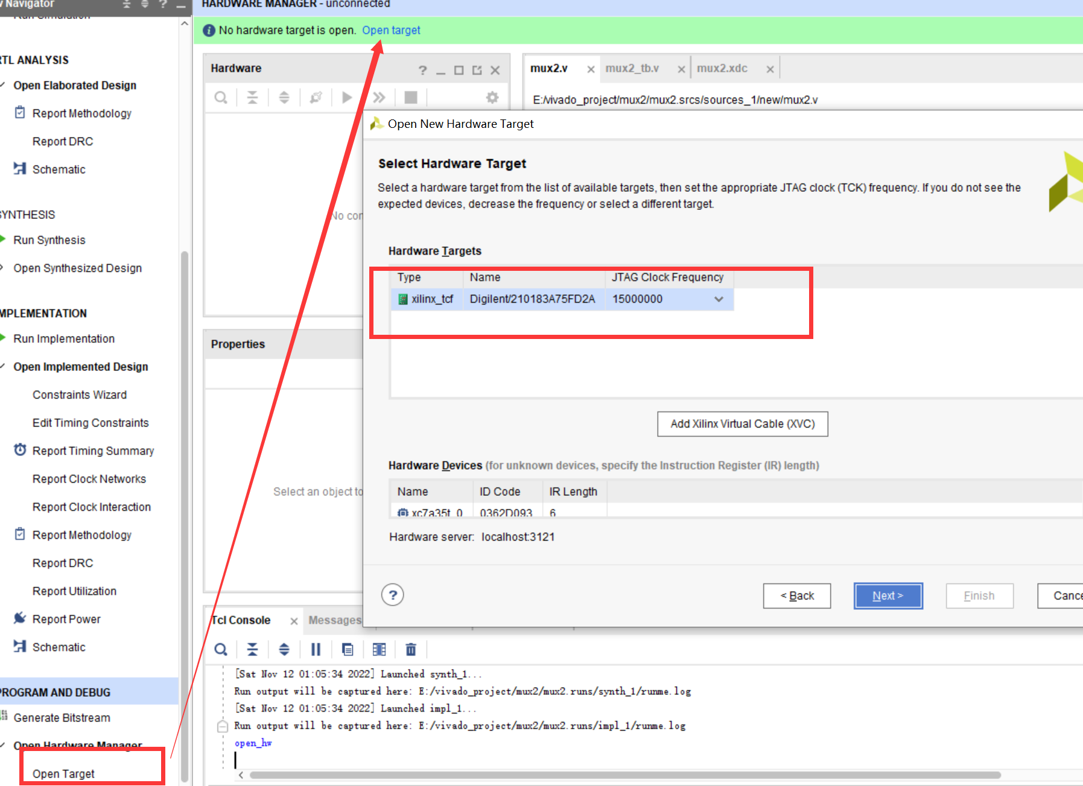Collapse all in Hardware panel toolbar

(252, 98)
